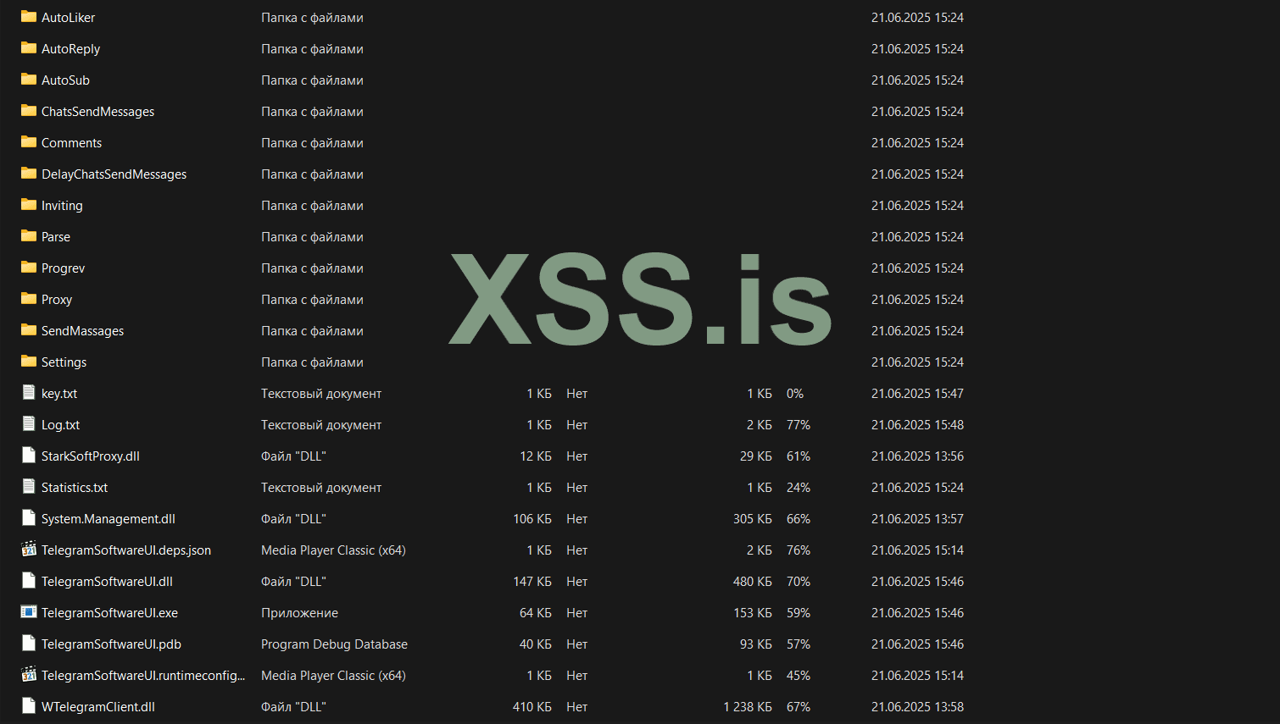Click the AutoSub folder icon
The image size is (1280, 724).
tap(29, 80)
